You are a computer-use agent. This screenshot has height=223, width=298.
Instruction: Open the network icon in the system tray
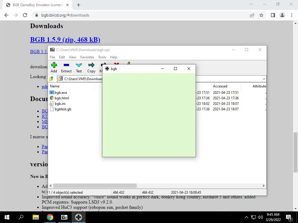click(x=253, y=217)
